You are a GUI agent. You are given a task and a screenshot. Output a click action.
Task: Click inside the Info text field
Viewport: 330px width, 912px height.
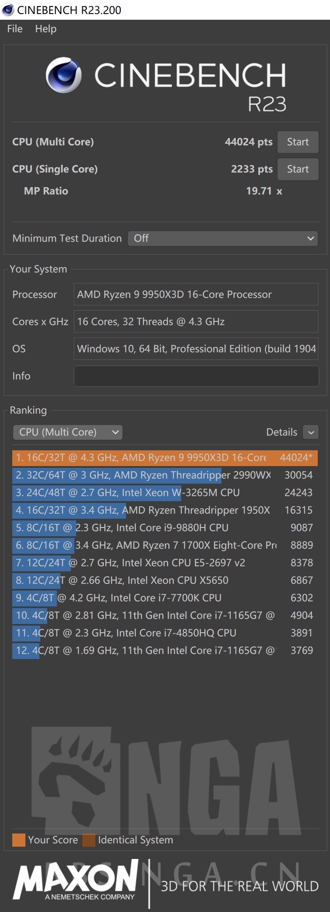(x=196, y=376)
